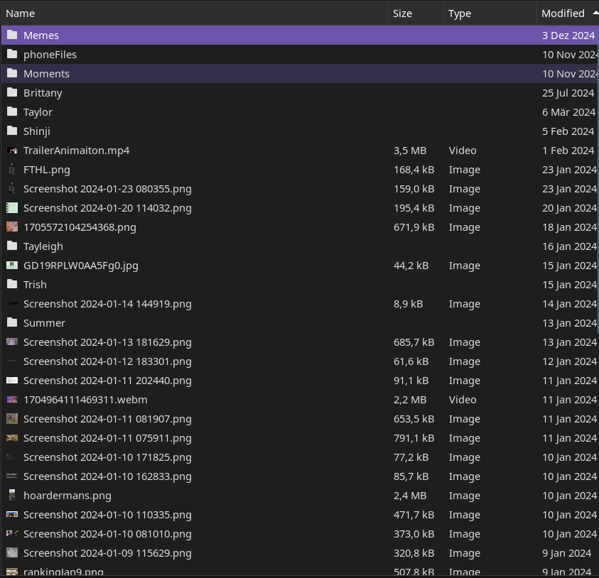Select the Memes folder name

pos(41,36)
